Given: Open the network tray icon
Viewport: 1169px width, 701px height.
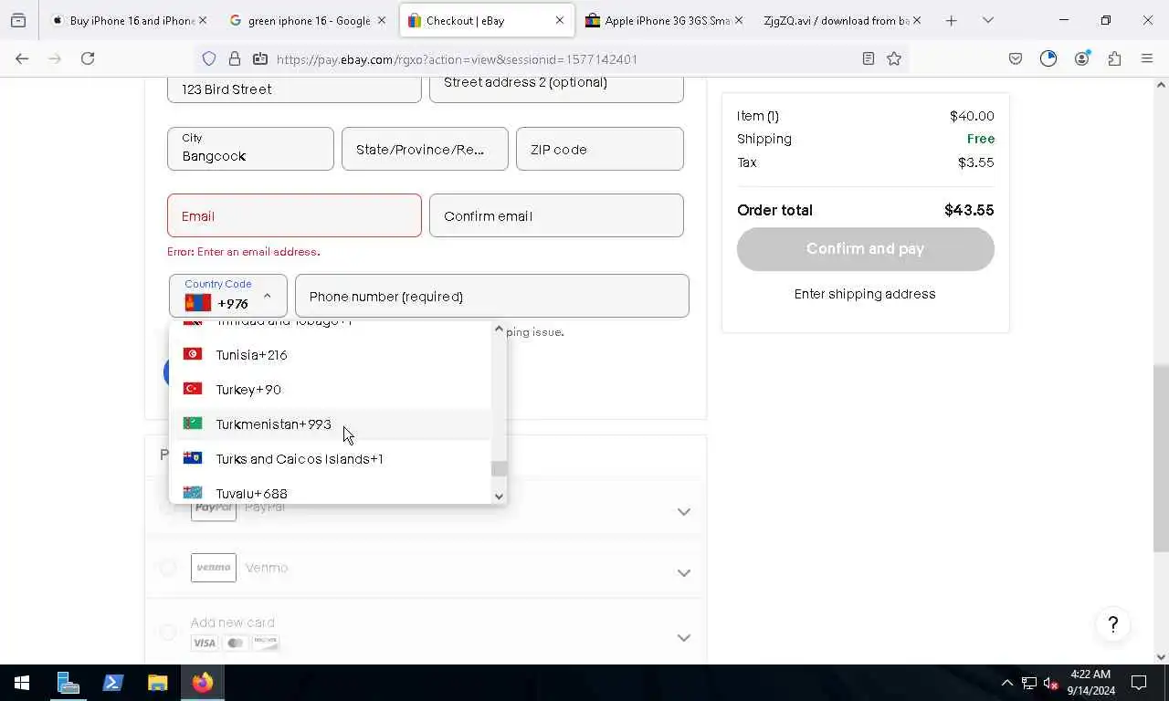Looking at the screenshot, I should [1028, 683].
